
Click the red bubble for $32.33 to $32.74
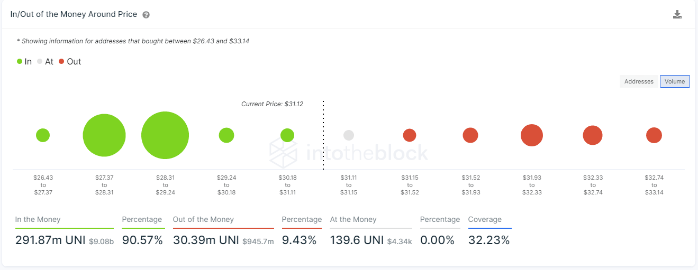pyautogui.click(x=593, y=135)
